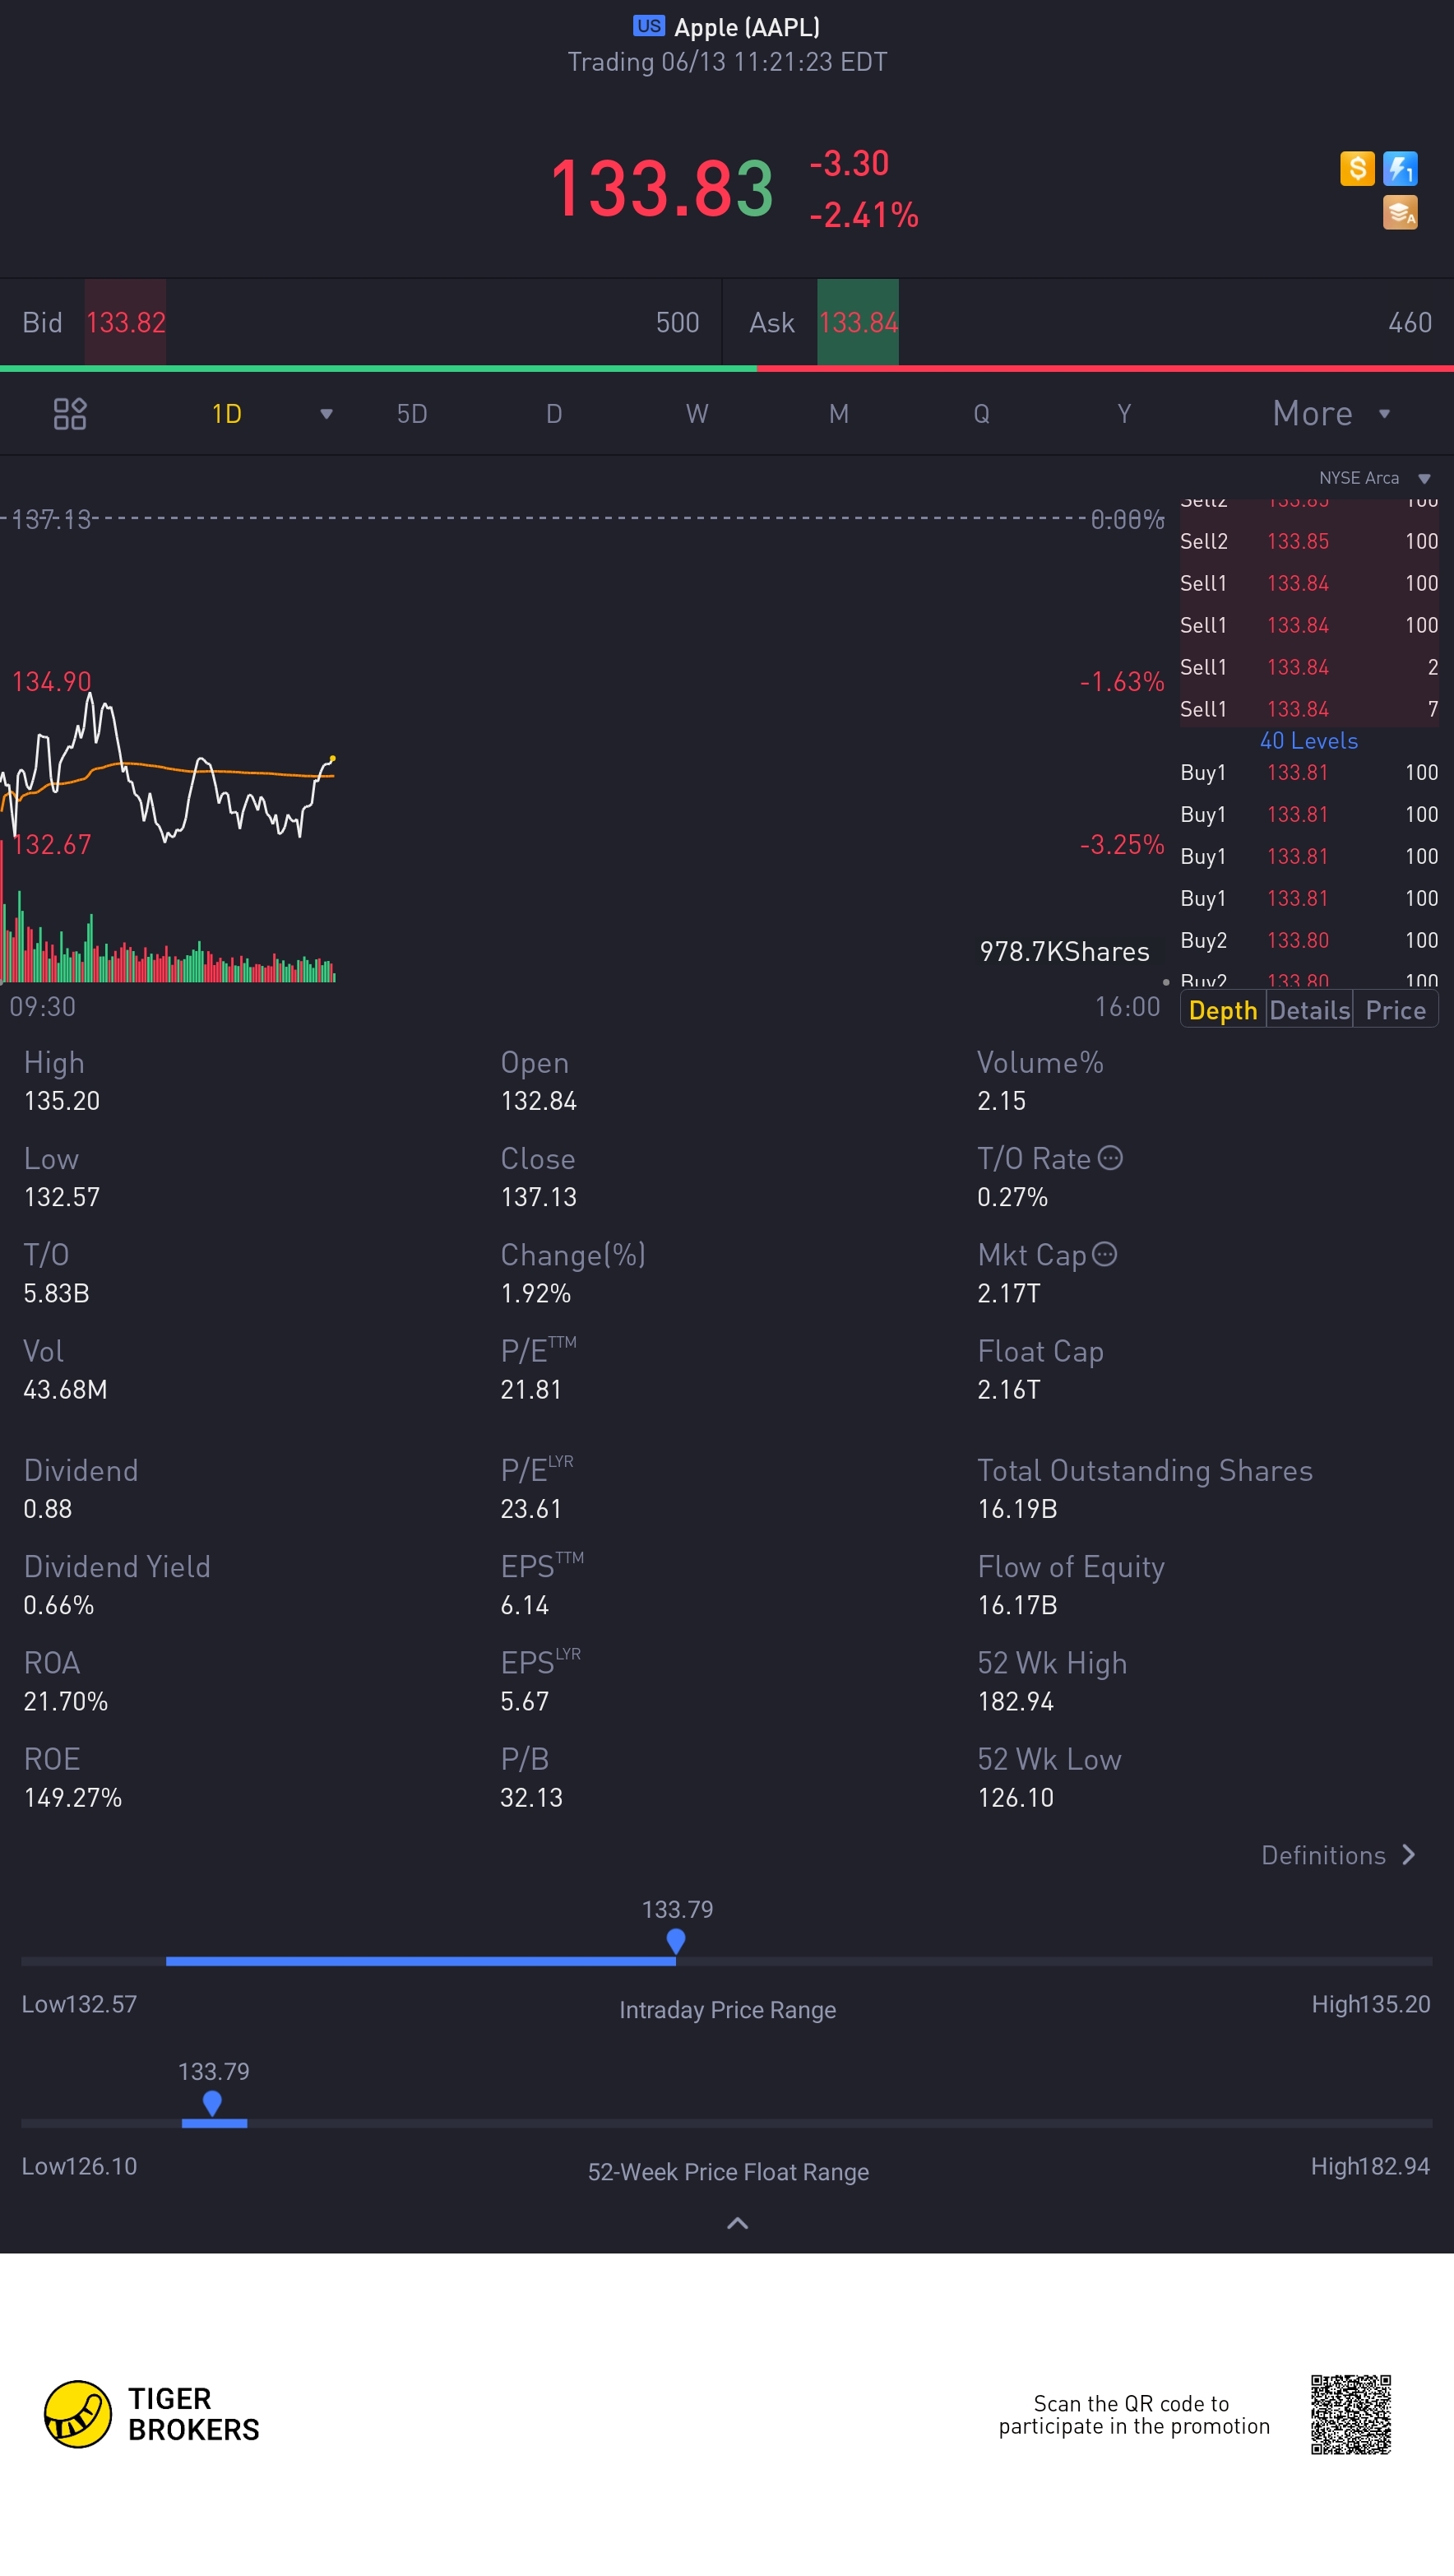Tap the US market badge beside Apple

pyautogui.click(x=649, y=26)
